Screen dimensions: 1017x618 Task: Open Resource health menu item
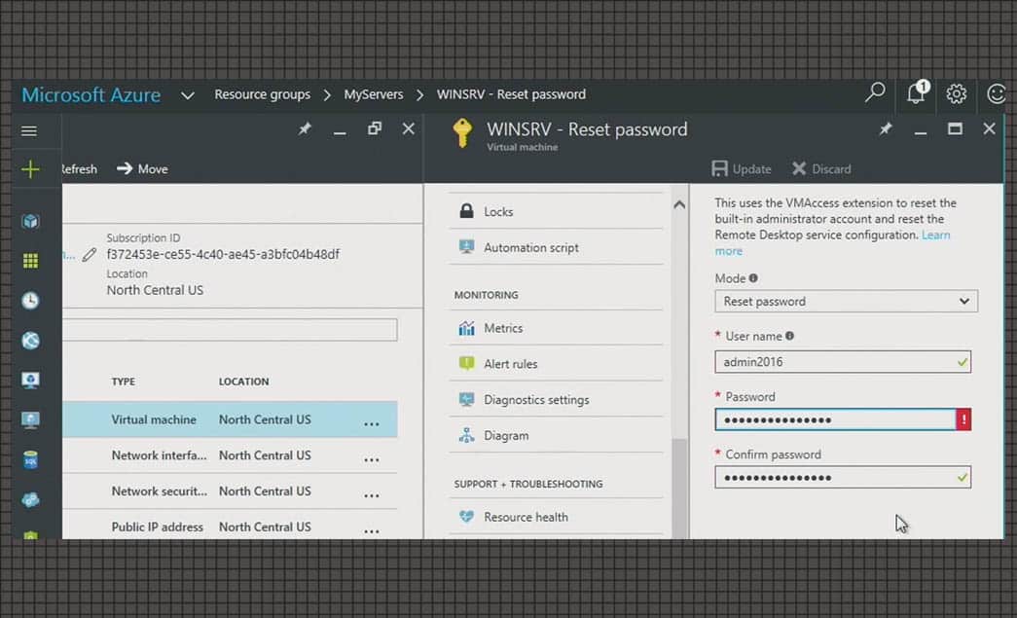[556, 517]
